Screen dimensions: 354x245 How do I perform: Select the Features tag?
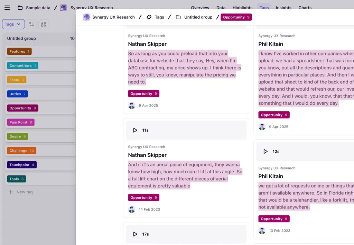pos(19,51)
